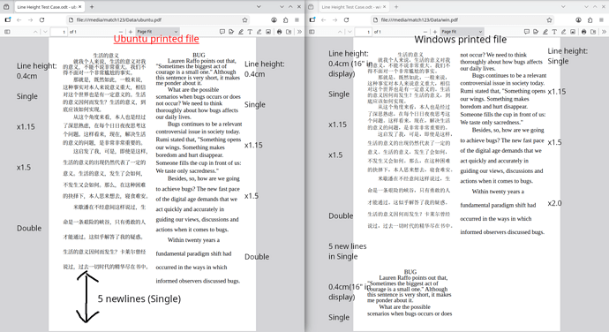Select draw tool in win.pdf toolbar

click(564, 32)
